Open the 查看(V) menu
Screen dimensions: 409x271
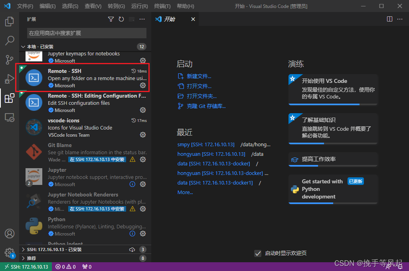pyautogui.click(x=93, y=6)
